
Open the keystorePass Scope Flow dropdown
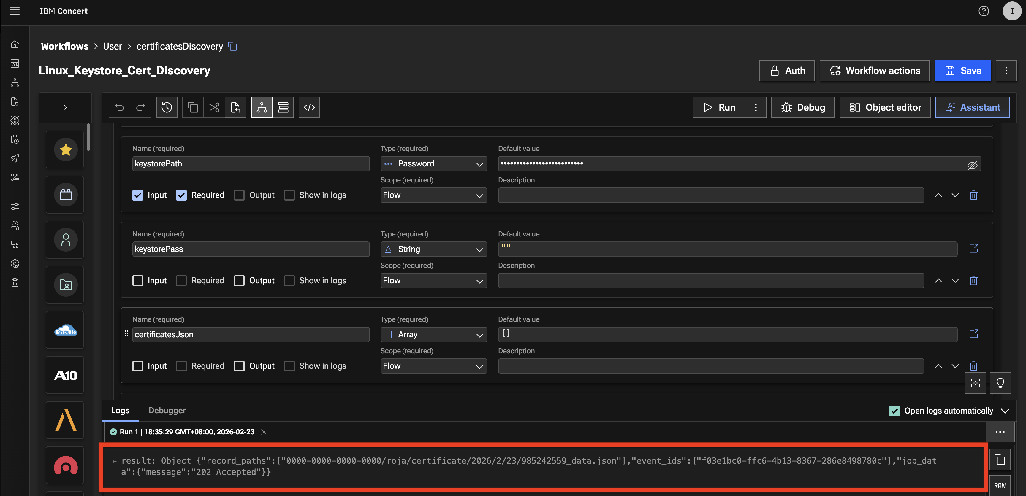tap(433, 281)
